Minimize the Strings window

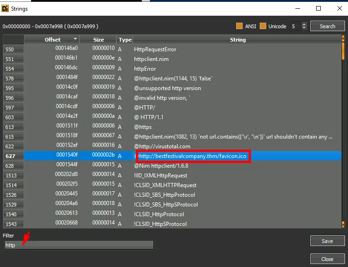pos(298,8)
